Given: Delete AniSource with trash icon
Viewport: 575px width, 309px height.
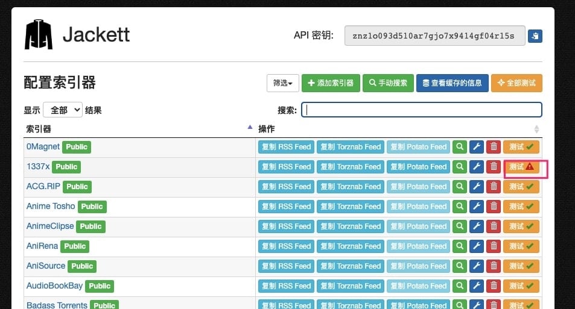Looking at the screenshot, I should [x=494, y=266].
